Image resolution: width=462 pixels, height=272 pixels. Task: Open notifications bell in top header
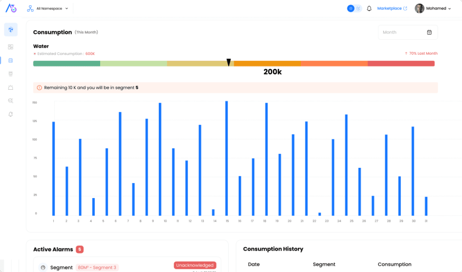[x=369, y=9]
